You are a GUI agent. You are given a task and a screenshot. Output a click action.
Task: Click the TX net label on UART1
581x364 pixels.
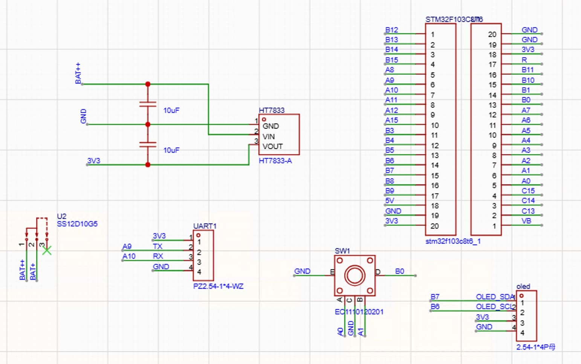(157, 246)
